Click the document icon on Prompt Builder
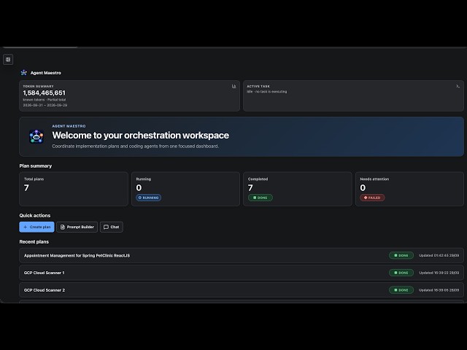The image size is (467, 350). (x=63, y=227)
